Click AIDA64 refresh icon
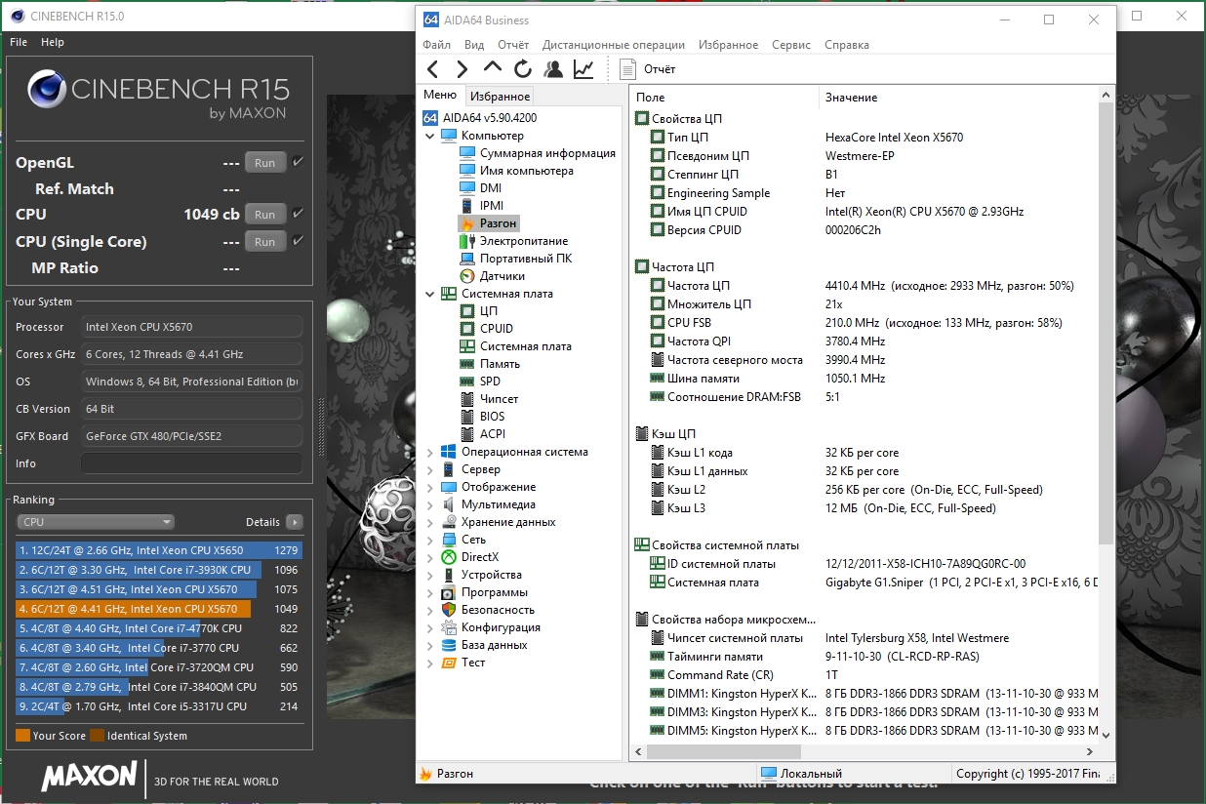 coord(523,69)
